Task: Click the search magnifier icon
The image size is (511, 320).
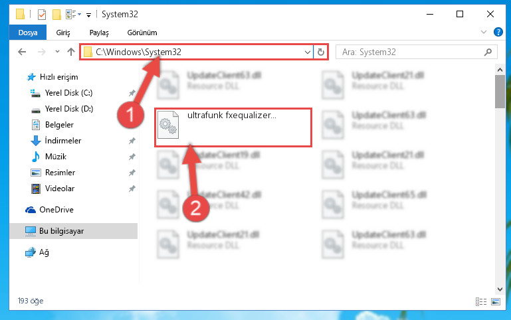Action: pos(488,52)
